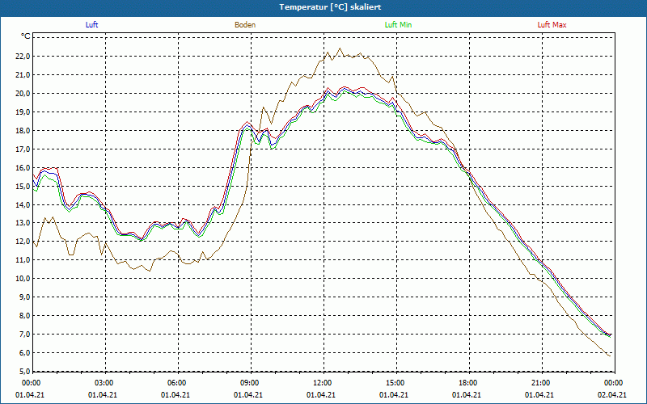This screenshot has height=404, width=647.
Task: Click the 06:00 time label
Action: [178, 383]
